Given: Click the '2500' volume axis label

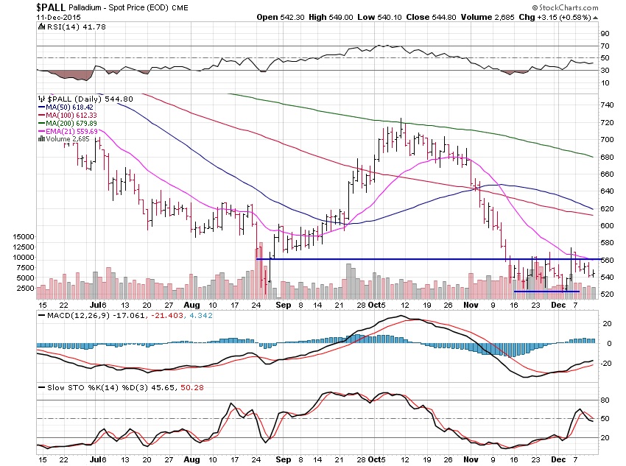Looking at the screenshot, I should [26, 288].
